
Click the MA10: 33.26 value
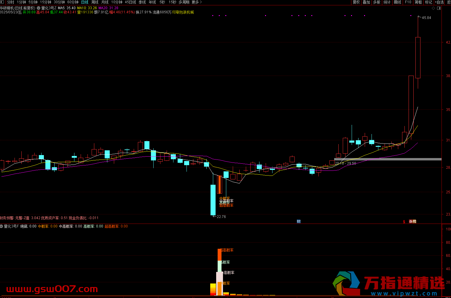[87, 8]
